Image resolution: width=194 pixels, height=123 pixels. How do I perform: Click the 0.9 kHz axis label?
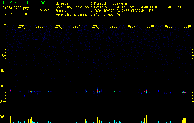pos(2,71)
